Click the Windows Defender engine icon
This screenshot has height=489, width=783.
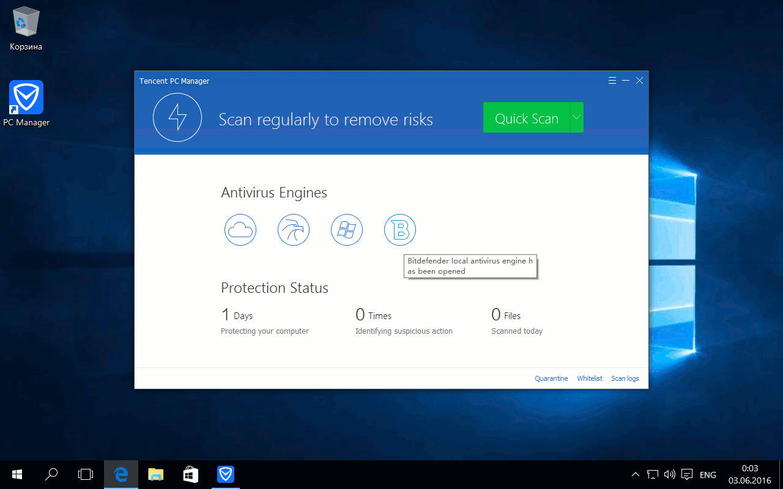(347, 230)
